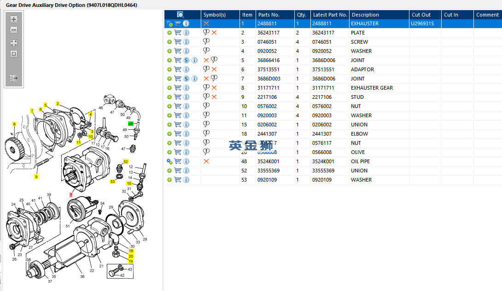Click the orange X symbol on EXHAUSTER GEAR row
The height and width of the screenshot is (291, 502).
[x=214, y=88]
